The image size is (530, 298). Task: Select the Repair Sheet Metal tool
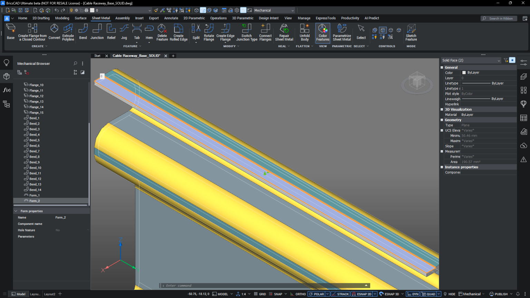pos(284,33)
